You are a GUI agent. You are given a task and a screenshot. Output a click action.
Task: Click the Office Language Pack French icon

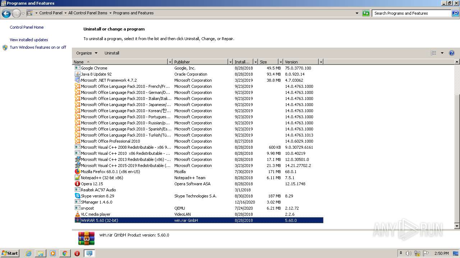point(77,86)
